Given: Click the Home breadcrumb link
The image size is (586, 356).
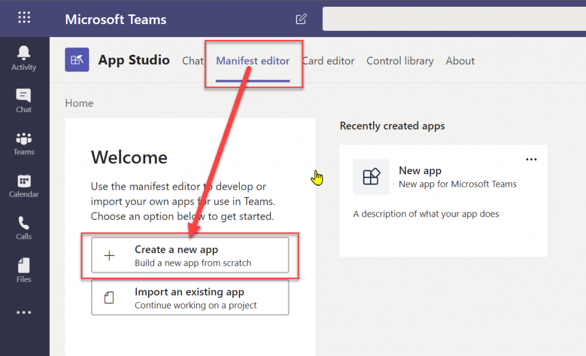Looking at the screenshot, I should pyautogui.click(x=79, y=103).
